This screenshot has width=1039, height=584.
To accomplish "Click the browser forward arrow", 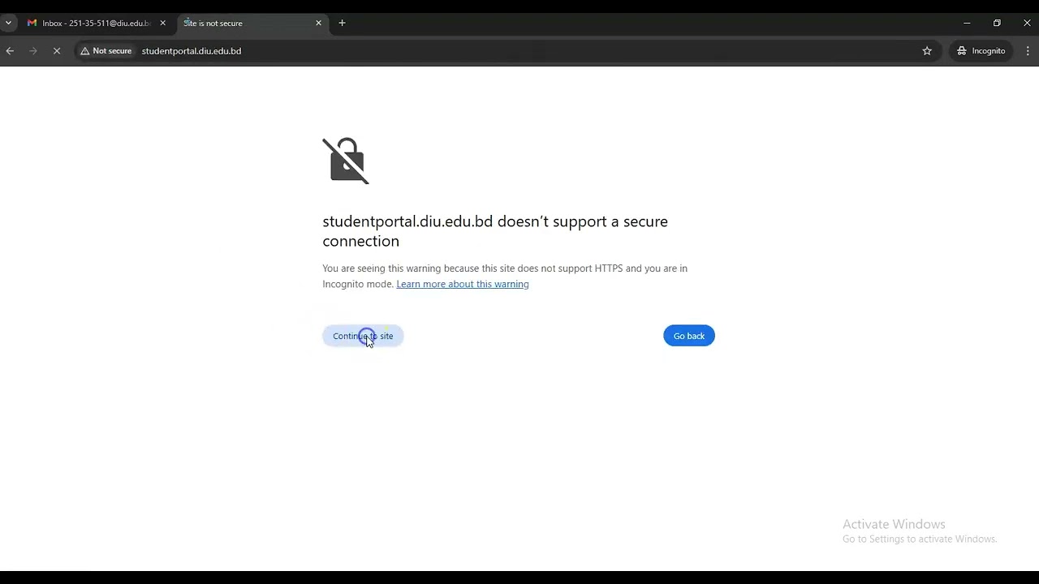I will [33, 51].
